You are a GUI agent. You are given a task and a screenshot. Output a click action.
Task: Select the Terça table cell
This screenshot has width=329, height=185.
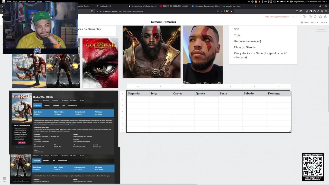pyautogui.click(x=161, y=94)
